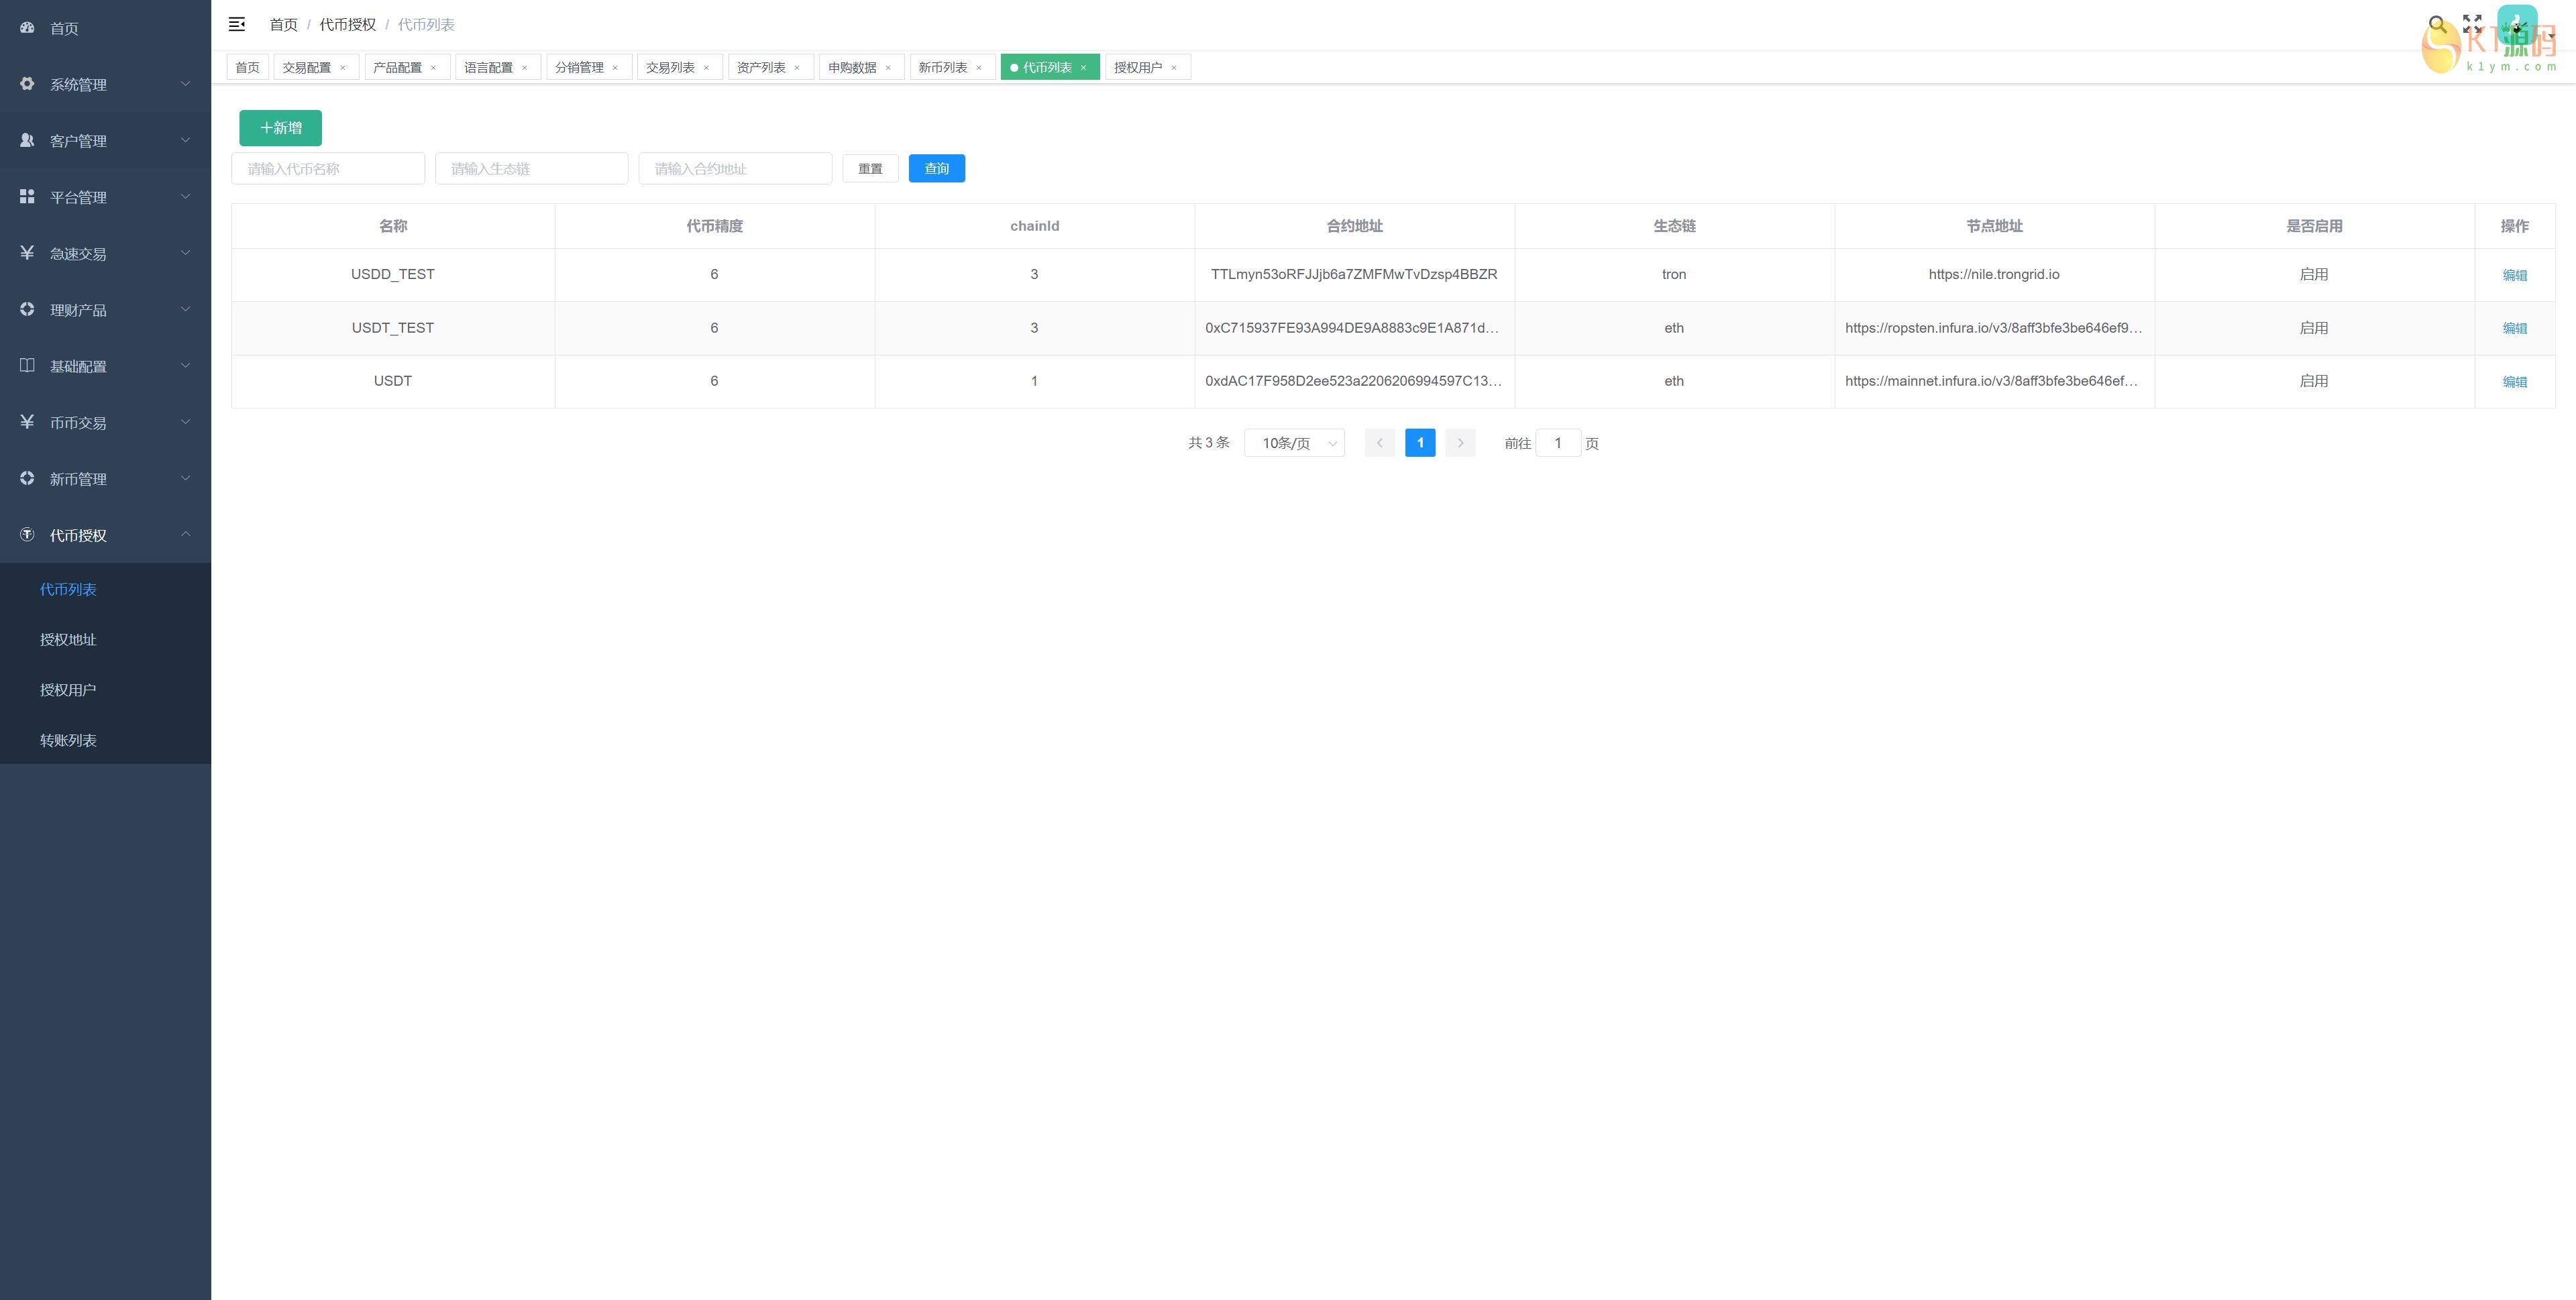Click the 请输入合约地址 input field
This screenshot has width=2576, height=1300.
point(735,169)
